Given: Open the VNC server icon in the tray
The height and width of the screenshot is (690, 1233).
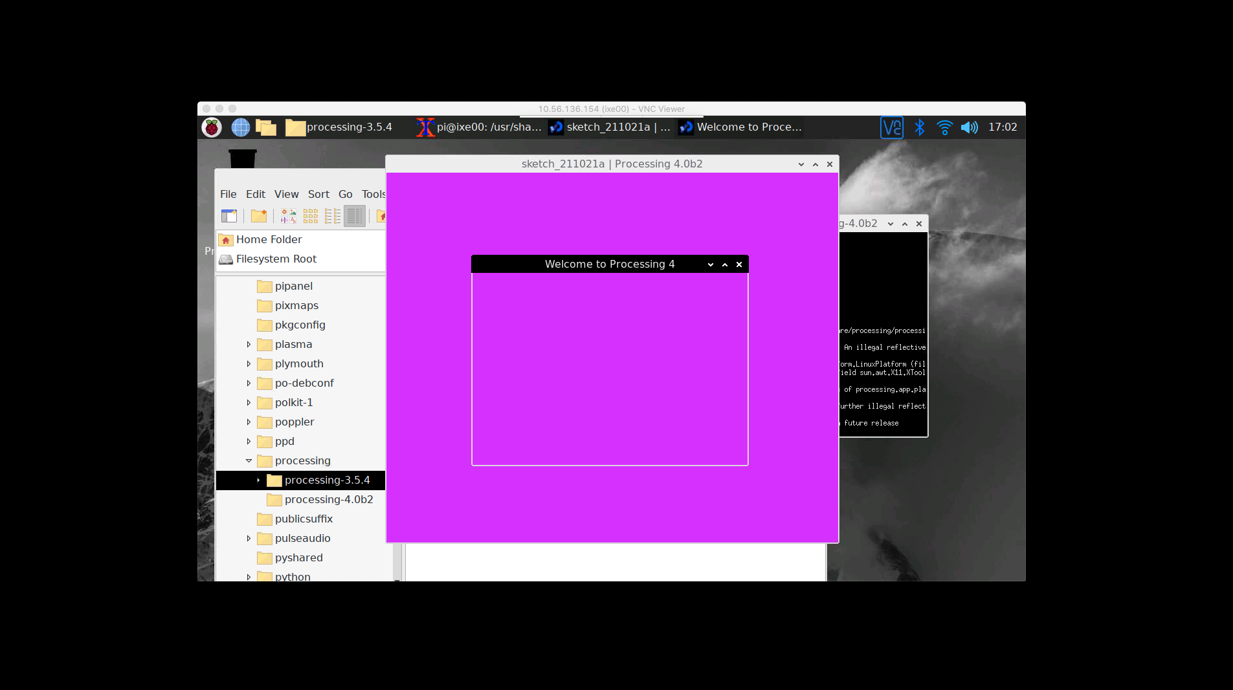Looking at the screenshot, I should pos(891,127).
